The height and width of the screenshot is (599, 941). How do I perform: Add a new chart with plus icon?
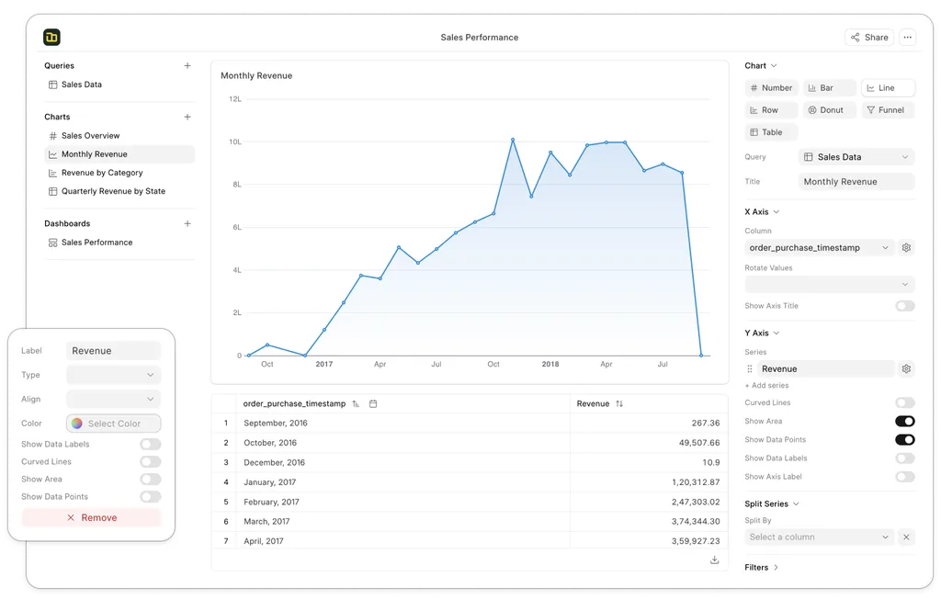click(x=187, y=118)
